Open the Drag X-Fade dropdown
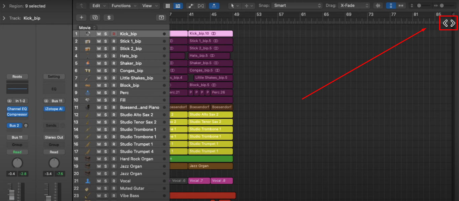The width and height of the screenshot is (459, 201). (354, 5)
